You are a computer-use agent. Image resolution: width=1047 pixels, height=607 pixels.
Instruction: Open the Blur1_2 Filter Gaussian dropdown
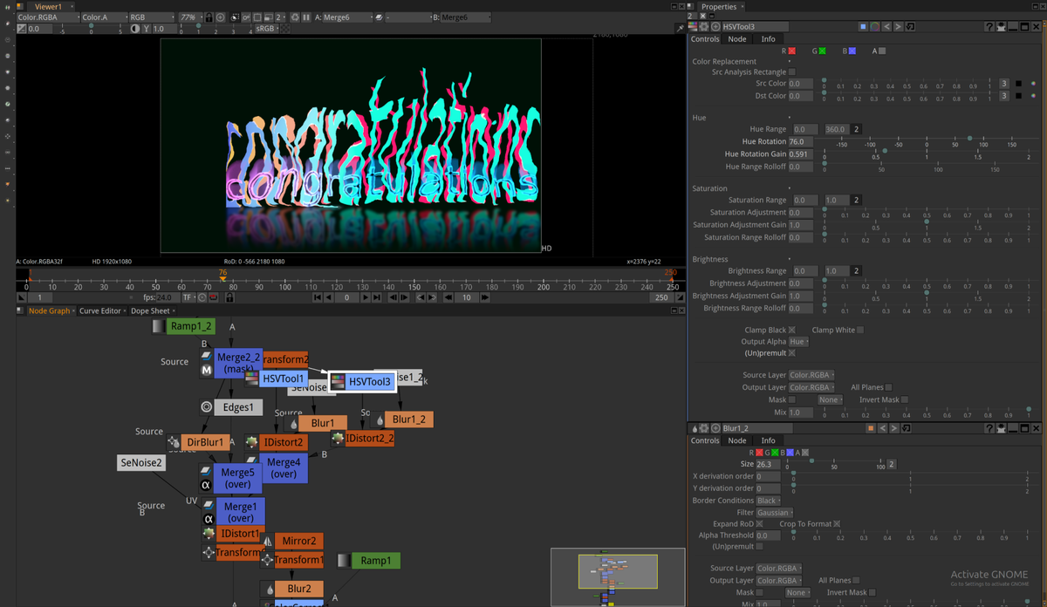tap(775, 513)
